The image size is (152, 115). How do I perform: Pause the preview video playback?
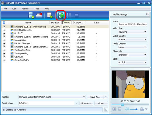tap(114, 109)
